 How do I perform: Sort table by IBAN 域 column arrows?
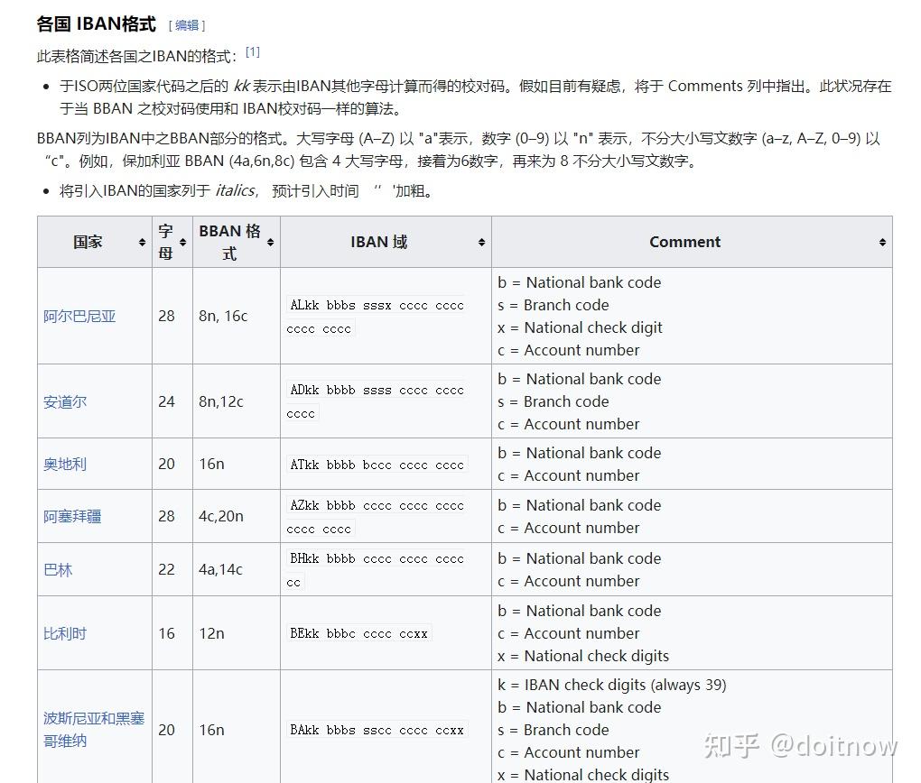[x=481, y=243]
